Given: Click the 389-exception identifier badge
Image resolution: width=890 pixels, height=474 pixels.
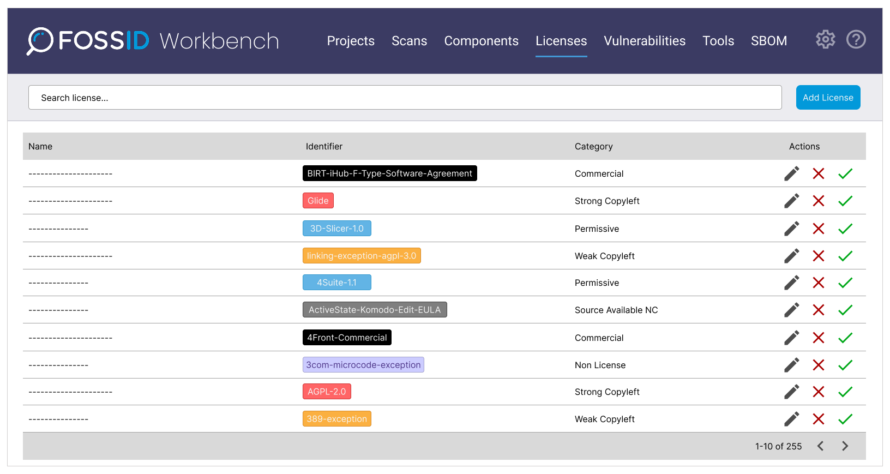Looking at the screenshot, I should (337, 419).
